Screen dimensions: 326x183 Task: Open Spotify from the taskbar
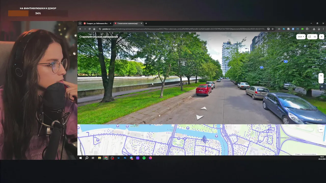[x=144, y=158]
